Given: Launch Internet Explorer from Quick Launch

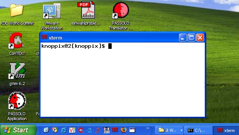Looking at the screenshot, I should click(63, 130).
